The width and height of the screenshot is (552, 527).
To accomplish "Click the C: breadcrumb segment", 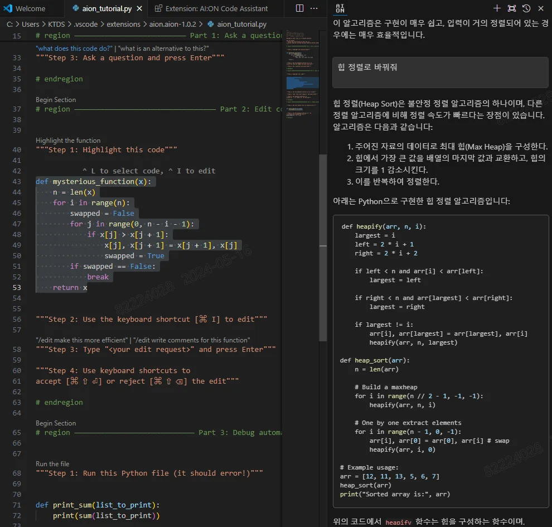I will (x=9, y=25).
